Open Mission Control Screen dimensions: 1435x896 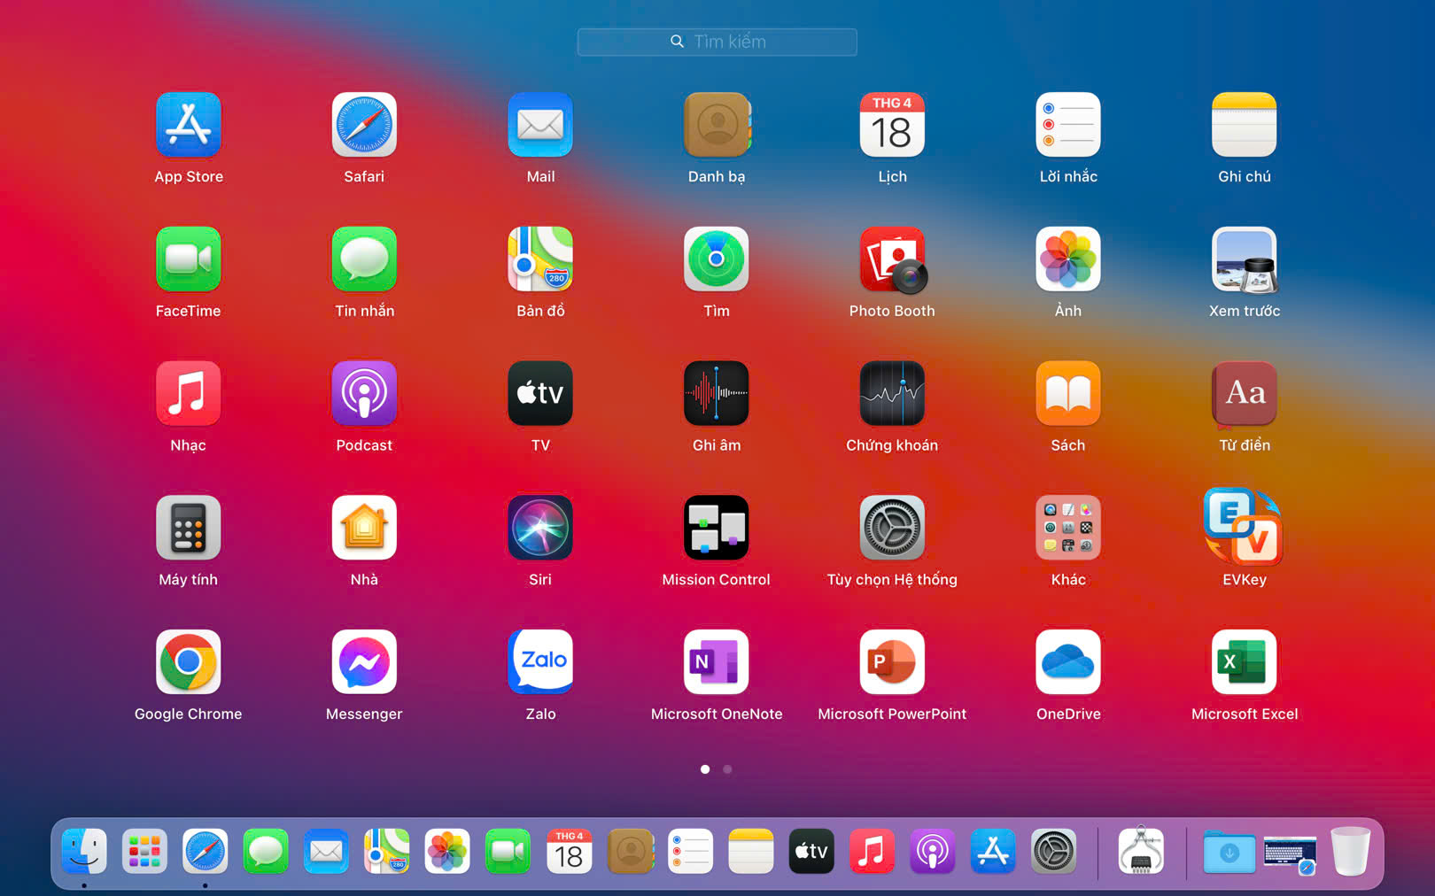click(x=716, y=528)
